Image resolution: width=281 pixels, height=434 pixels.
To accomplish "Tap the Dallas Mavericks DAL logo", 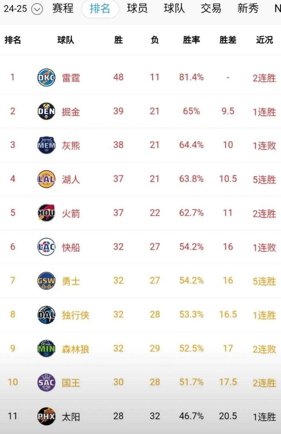I will [46, 314].
